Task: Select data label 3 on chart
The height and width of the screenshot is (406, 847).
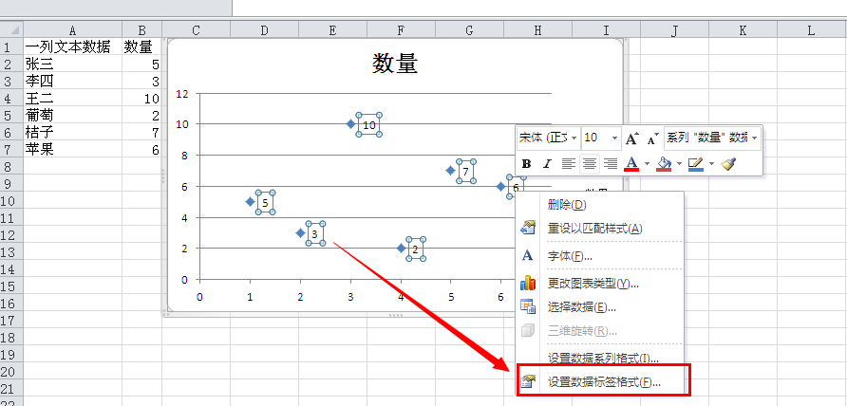Action: (315, 233)
